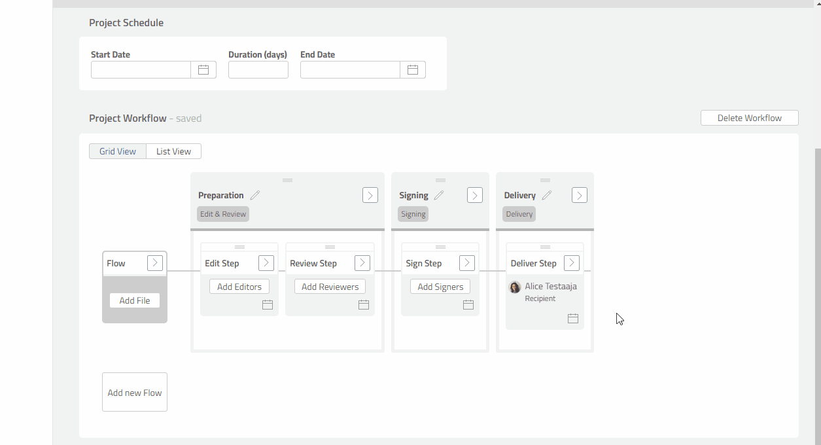Click the Delete Workflow button

point(749,118)
